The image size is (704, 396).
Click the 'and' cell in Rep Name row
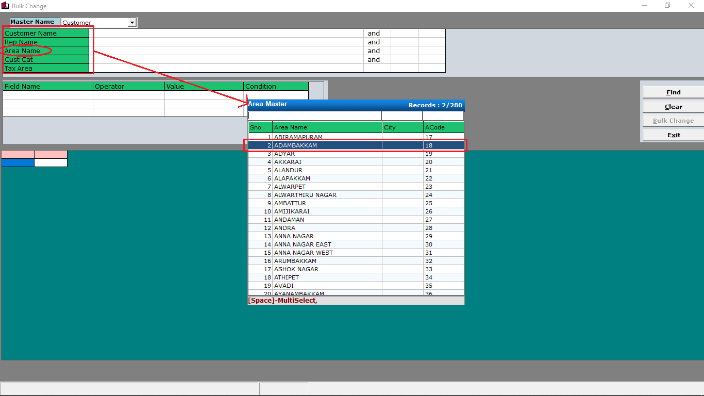pos(377,42)
